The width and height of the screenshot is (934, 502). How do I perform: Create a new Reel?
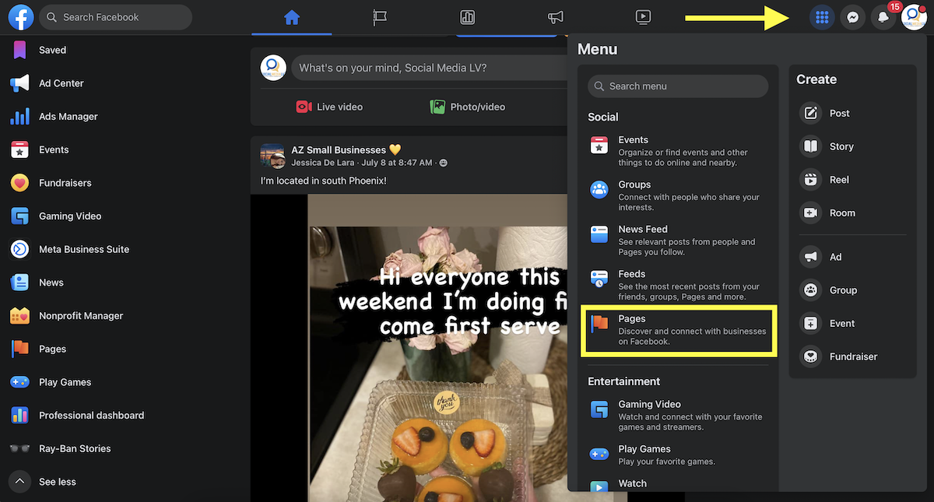(x=838, y=180)
